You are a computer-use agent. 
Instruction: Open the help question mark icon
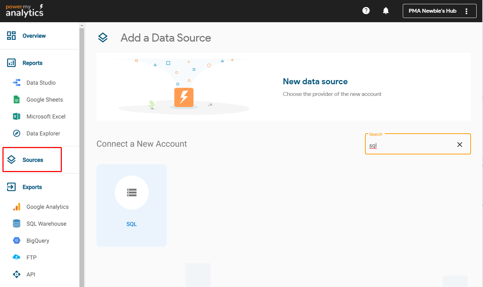coord(366,11)
